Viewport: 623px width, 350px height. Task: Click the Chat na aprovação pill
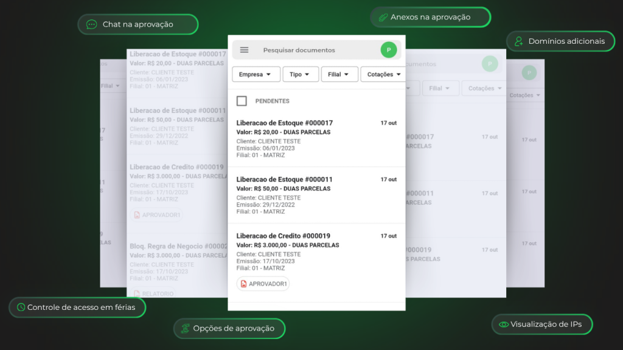(x=138, y=24)
